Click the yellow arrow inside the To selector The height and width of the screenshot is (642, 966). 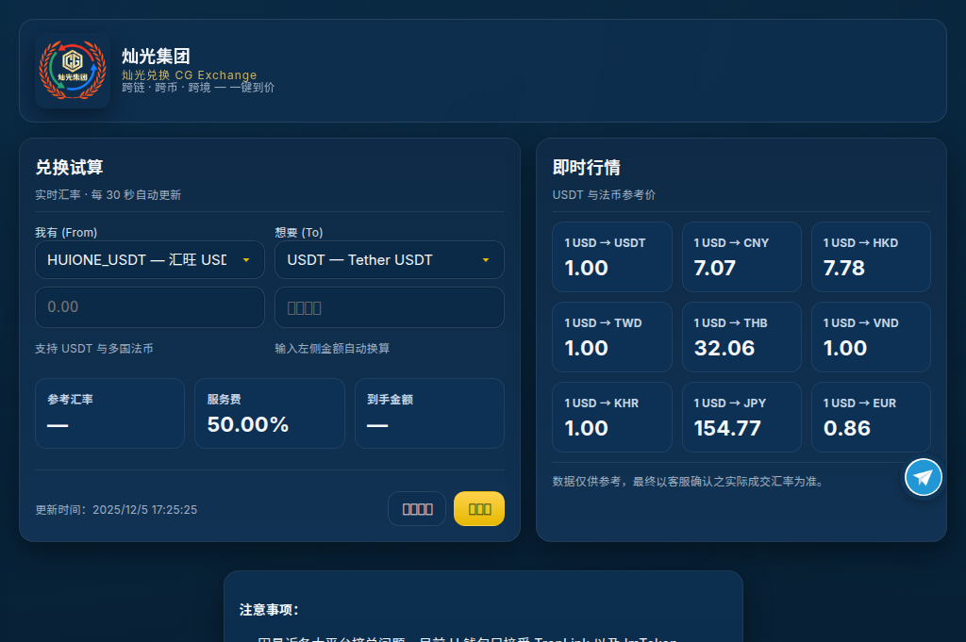(487, 259)
